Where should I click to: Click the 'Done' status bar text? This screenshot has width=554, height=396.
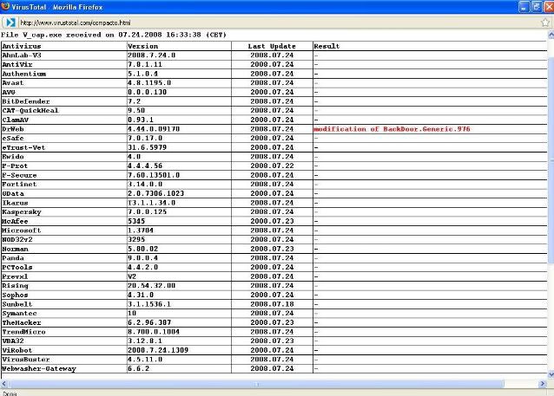(10, 393)
